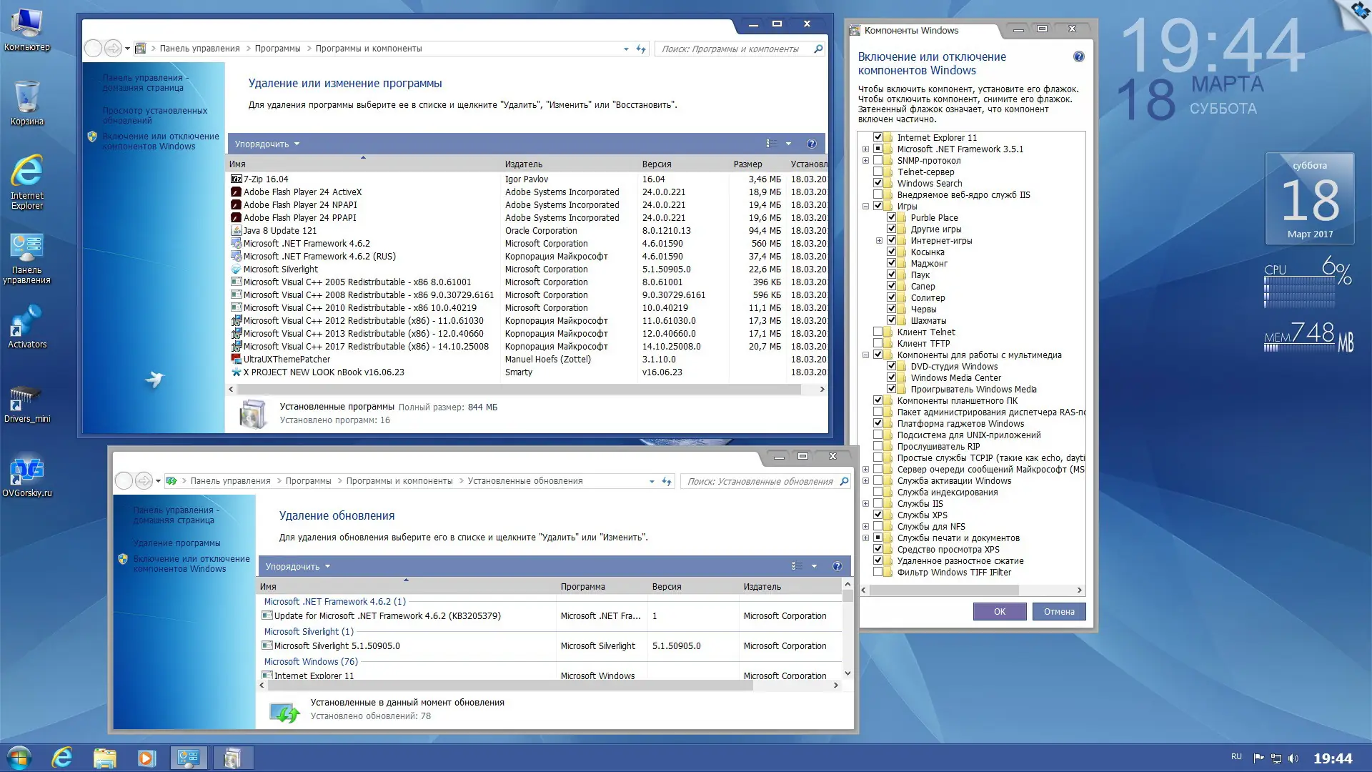The image size is (1372, 772).
Task: Collapse the Игры tree node
Action: [x=865, y=207]
